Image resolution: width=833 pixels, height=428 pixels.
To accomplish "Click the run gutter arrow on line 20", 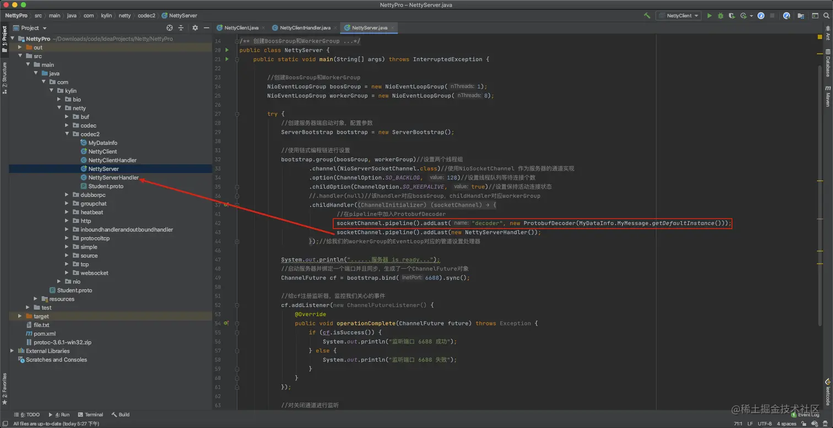I will [x=226, y=50].
